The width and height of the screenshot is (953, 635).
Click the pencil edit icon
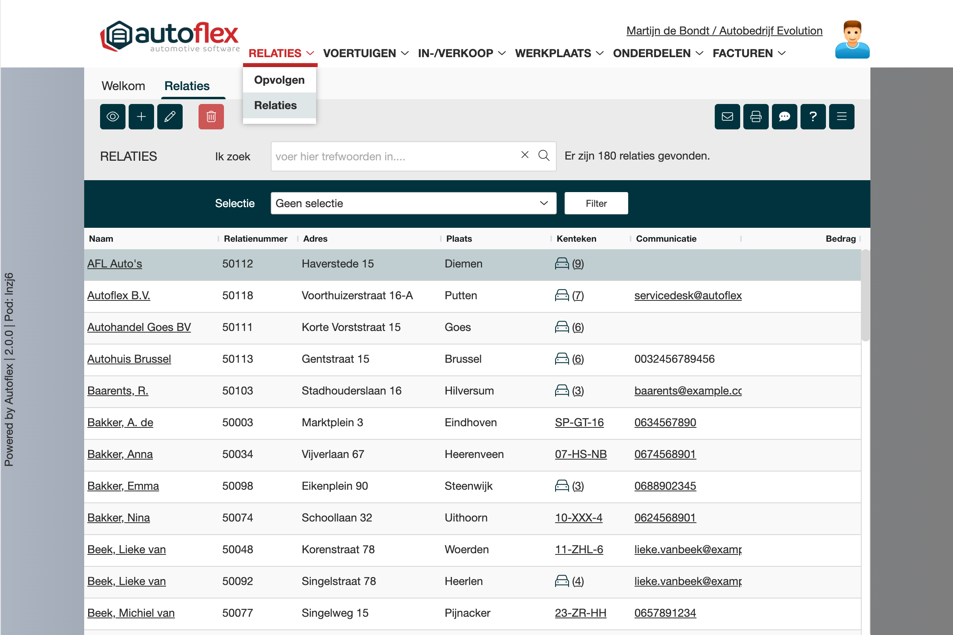click(x=170, y=117)
